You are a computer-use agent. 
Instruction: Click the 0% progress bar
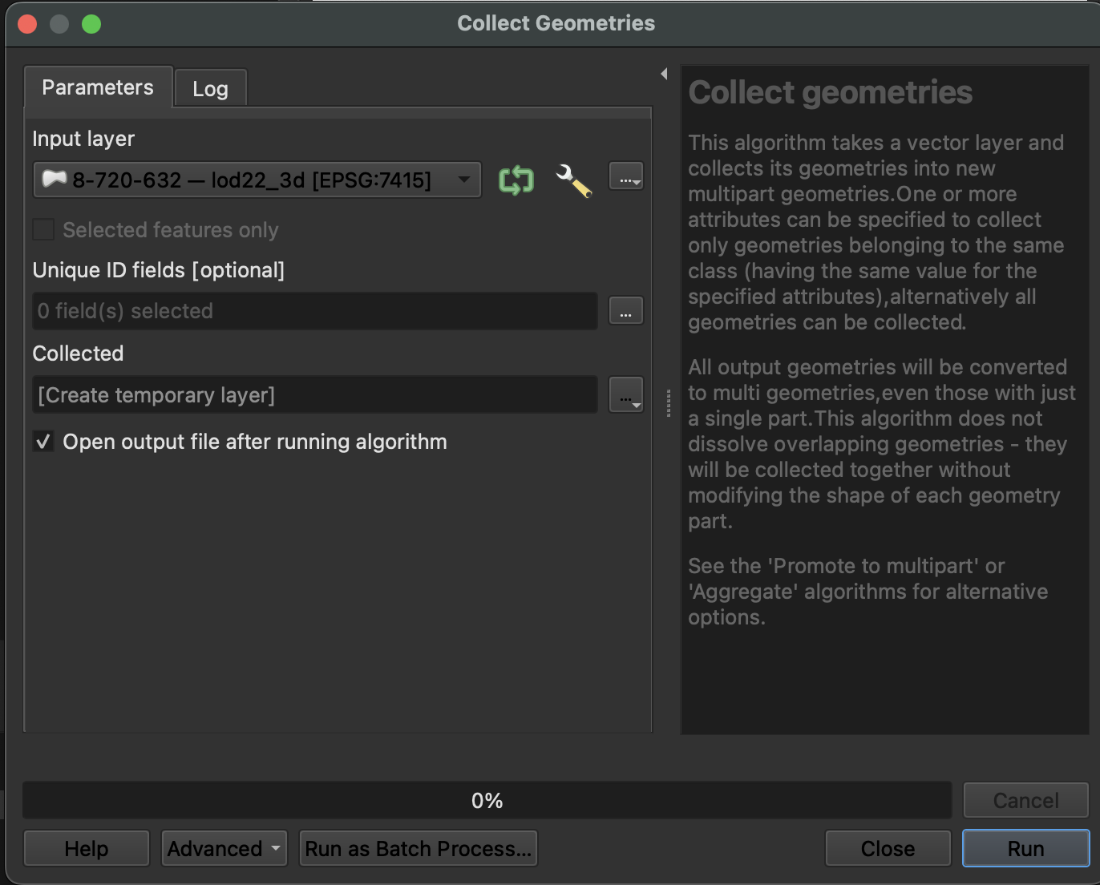pos(487,800)
